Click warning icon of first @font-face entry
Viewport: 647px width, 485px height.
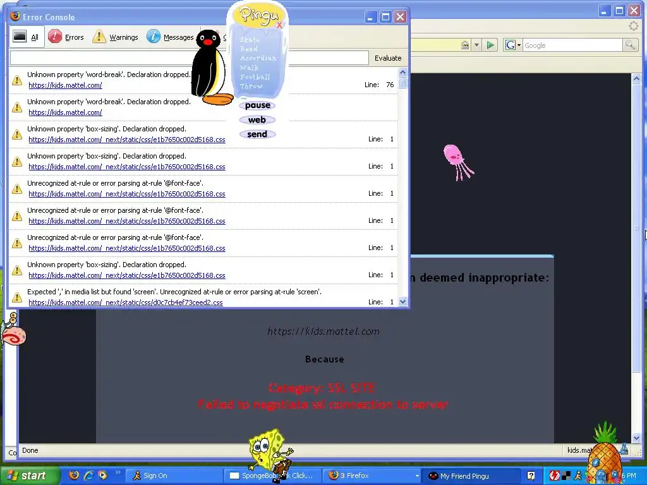click(17, 189)
